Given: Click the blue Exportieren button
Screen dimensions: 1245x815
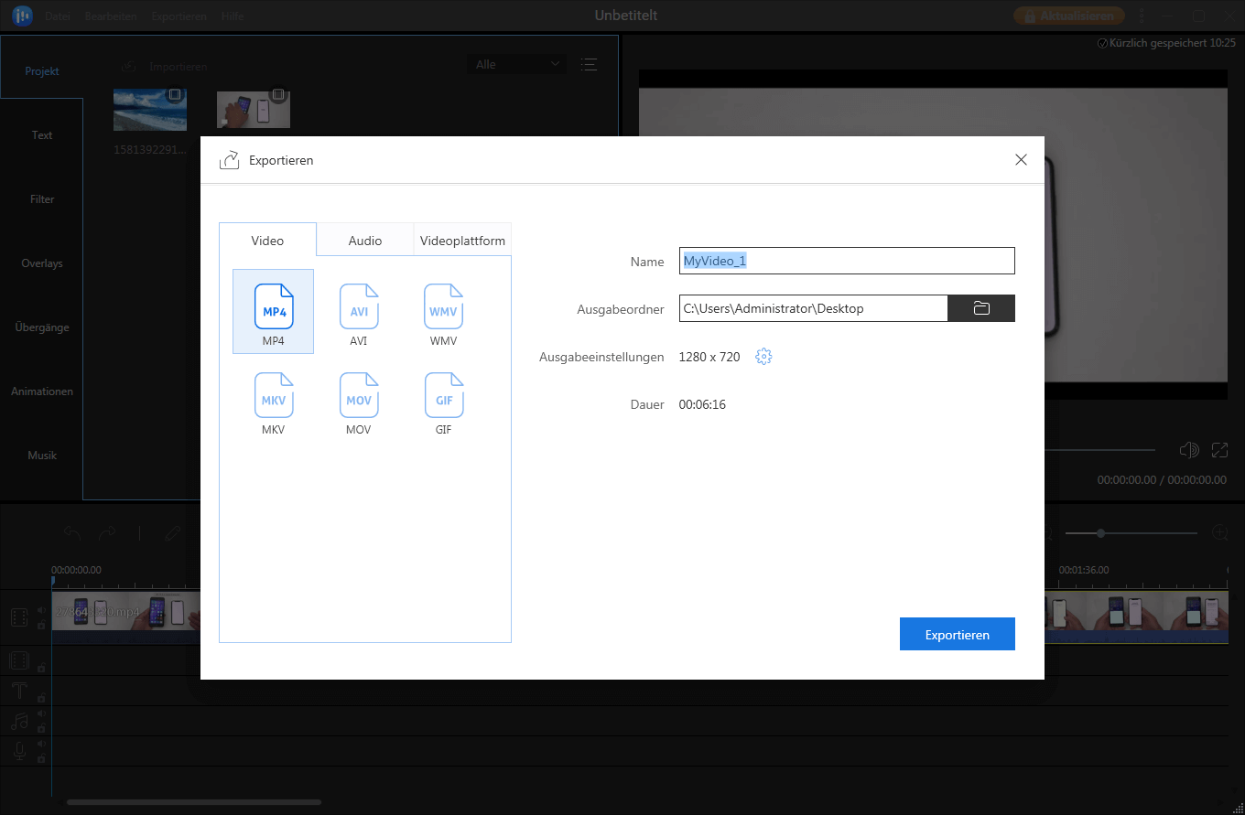Looking at the screenshot, I should (x=957, y=635).
